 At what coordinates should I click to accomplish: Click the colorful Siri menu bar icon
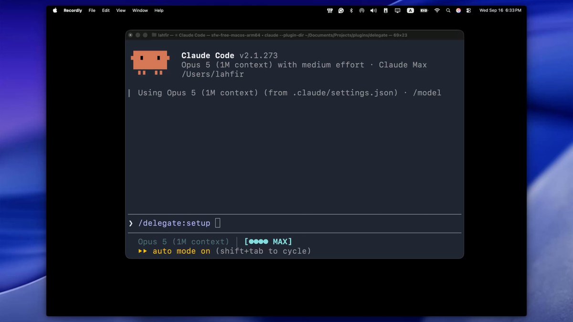tap(458, 10)
